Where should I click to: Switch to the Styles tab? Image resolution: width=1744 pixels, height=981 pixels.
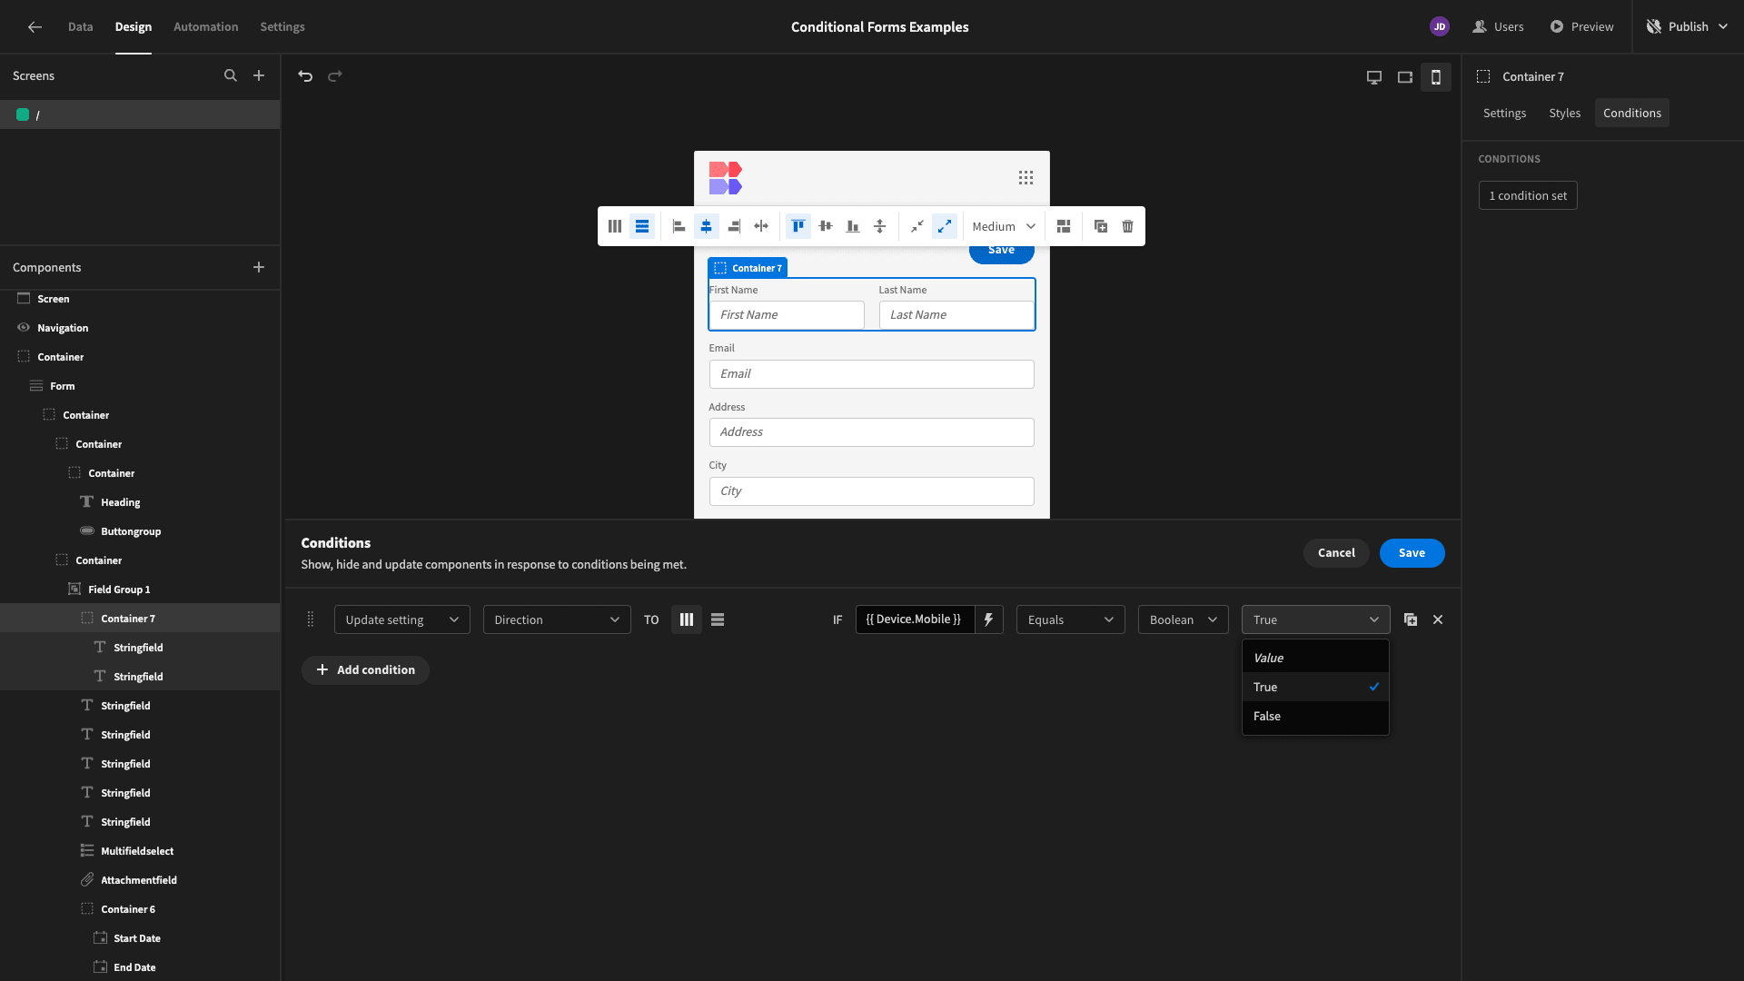click(1564, 114)
